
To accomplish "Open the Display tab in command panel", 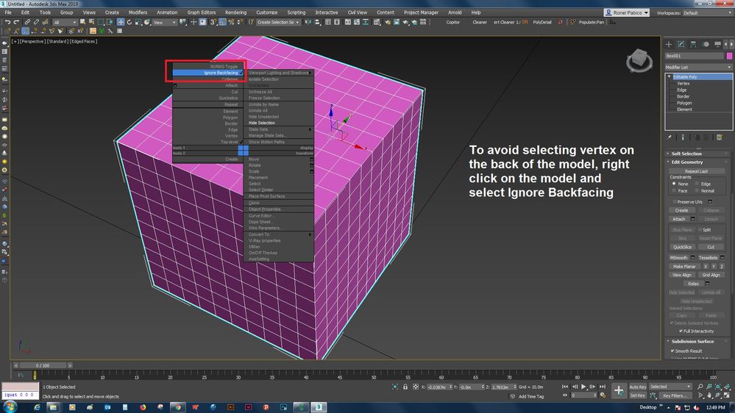I will [x=717, y=44].
